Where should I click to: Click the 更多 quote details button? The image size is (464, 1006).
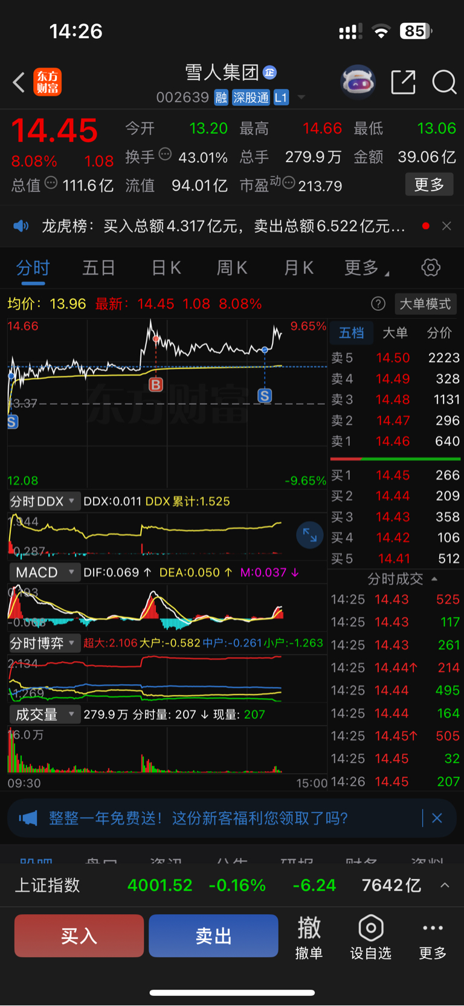429,185
